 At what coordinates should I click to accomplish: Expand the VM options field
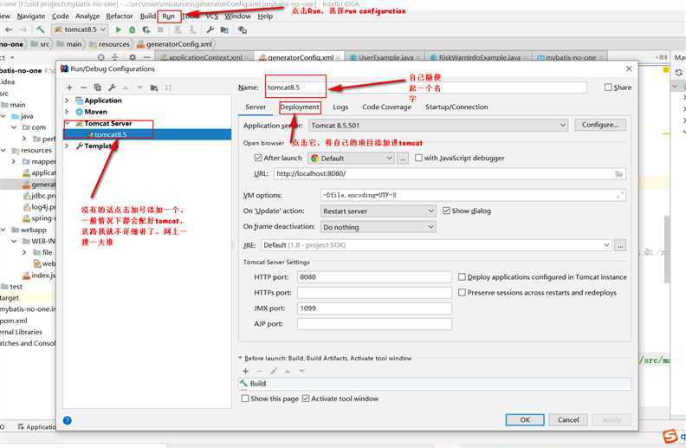[x=620, y=195]
